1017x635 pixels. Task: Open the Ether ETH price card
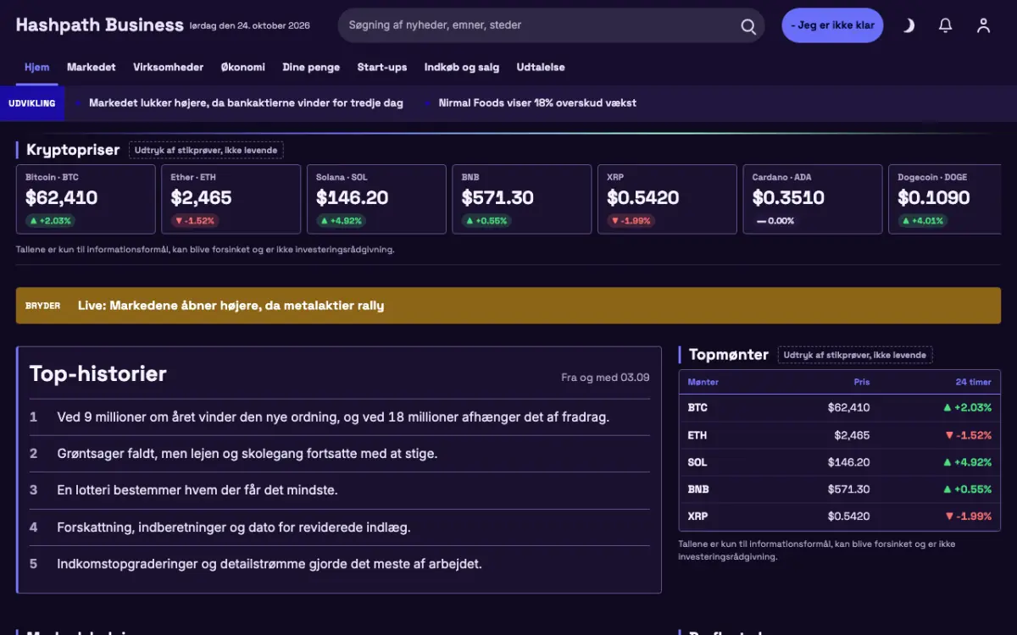click(231, 199)
